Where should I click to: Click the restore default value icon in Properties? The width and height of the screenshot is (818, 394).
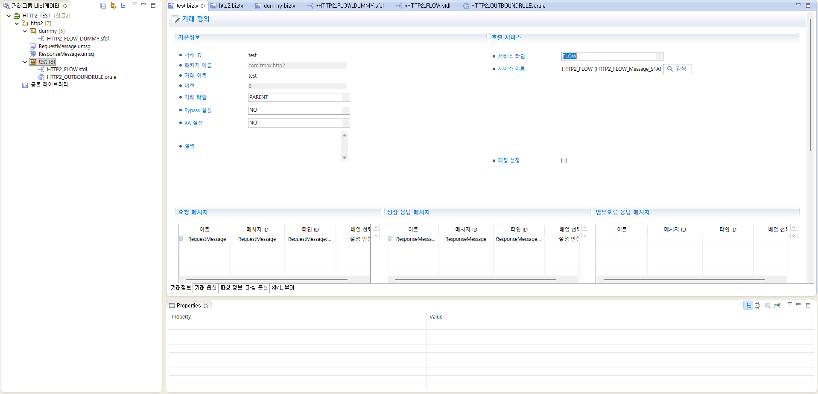coord(768,305)
